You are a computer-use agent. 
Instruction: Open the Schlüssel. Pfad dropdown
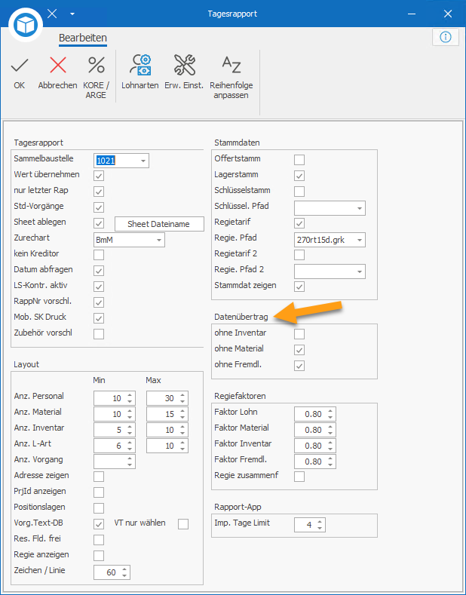(360, 208)
